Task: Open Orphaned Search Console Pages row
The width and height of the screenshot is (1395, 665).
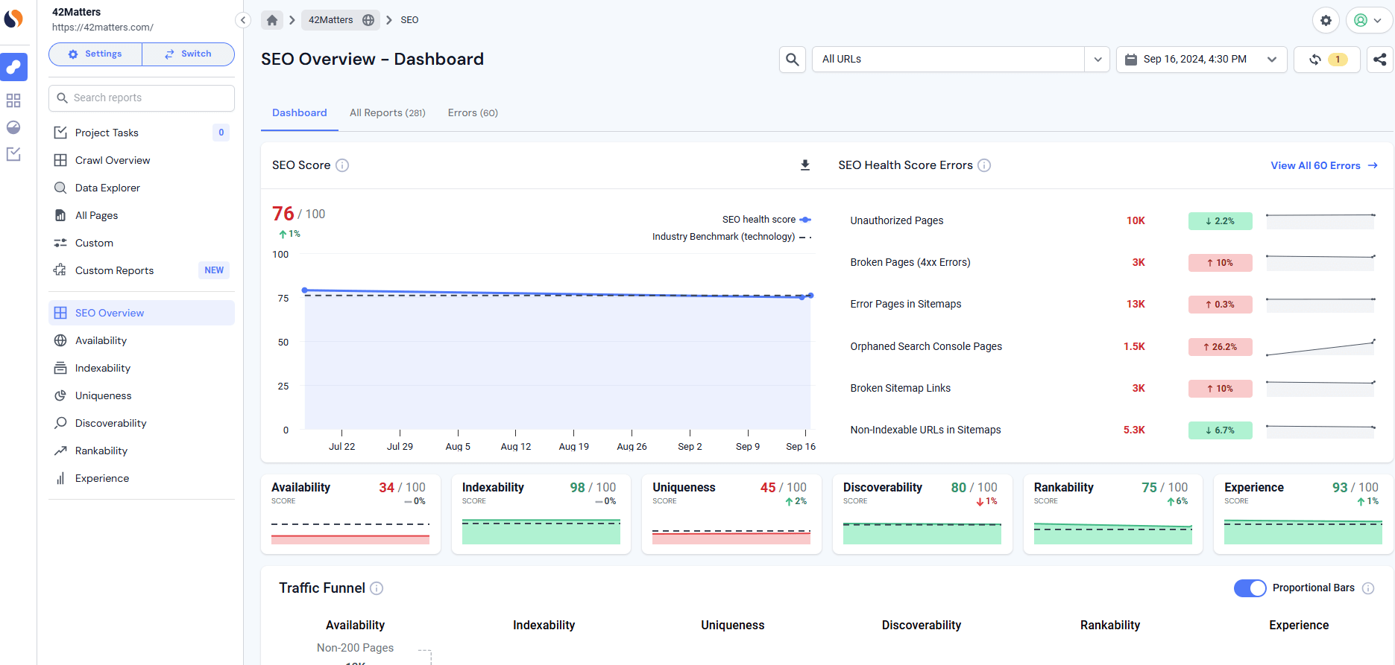Action: [x=1114, y=346]
